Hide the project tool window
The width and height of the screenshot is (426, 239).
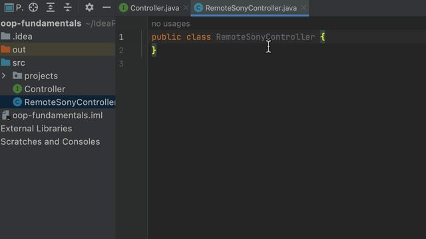106,7
